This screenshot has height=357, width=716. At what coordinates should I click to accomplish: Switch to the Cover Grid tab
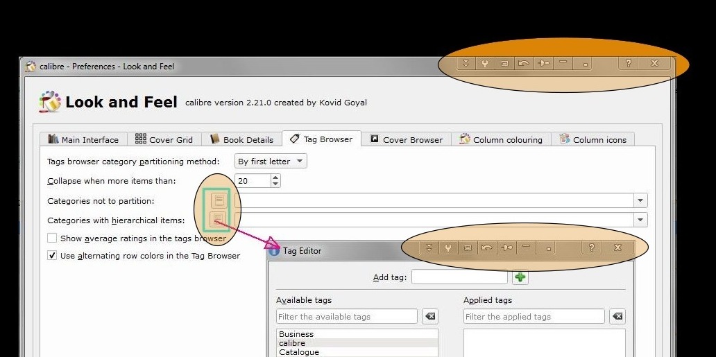(x=164, y=139)
